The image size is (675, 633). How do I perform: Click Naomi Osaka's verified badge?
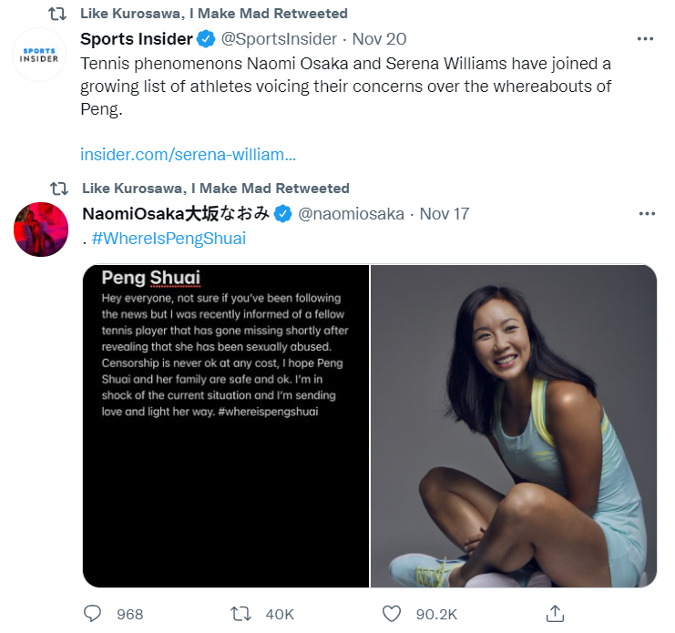tap(283, 214)
